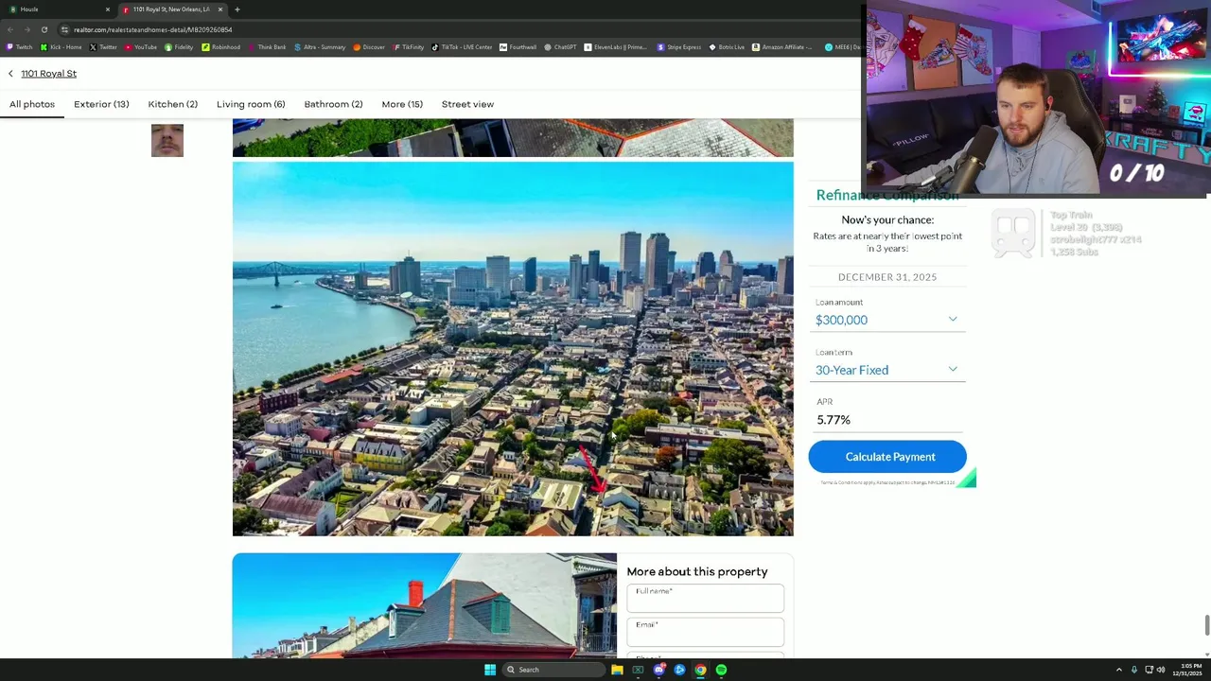Go back to 1101 Royal St listing
This screenshot has width=1211, height=681.
coord(48,74)
